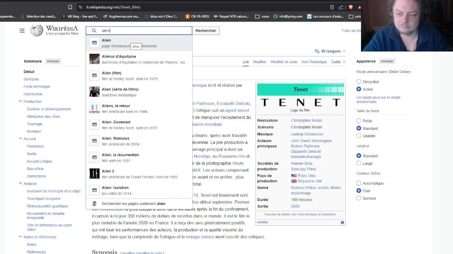Open the Wikipedia hamburger main menu
453x254 pixels.
pyautogui.click(x=22, y=31)
